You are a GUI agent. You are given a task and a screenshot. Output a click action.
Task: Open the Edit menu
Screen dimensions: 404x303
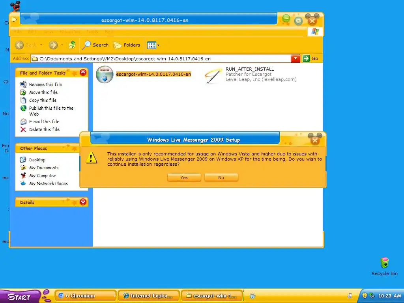[32, 32]
